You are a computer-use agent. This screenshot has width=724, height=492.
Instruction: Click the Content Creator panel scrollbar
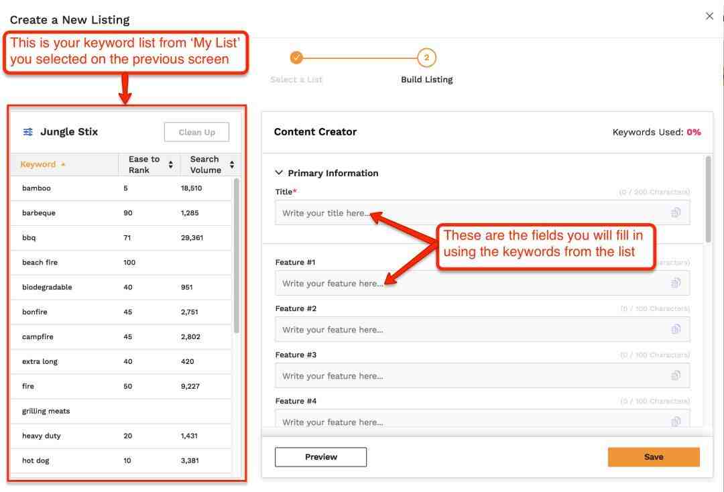point(709,200)
